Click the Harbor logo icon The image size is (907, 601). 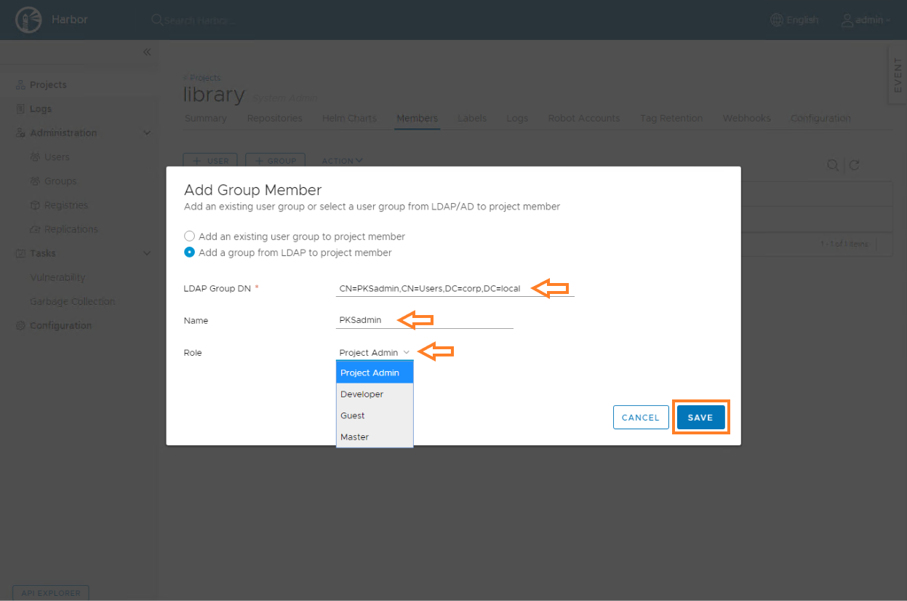point(28,20)
